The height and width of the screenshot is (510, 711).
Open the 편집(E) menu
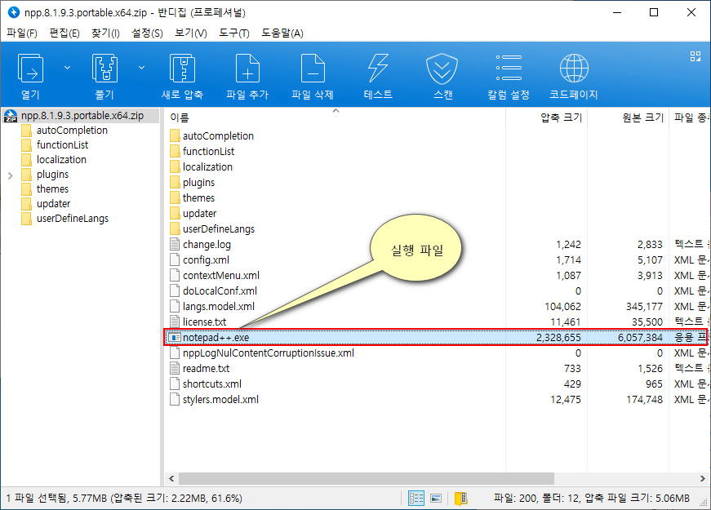tap(64, 33)
